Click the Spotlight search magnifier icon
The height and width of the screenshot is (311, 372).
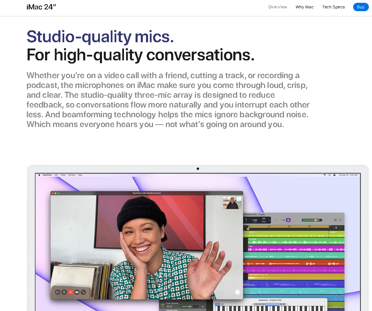329,175
